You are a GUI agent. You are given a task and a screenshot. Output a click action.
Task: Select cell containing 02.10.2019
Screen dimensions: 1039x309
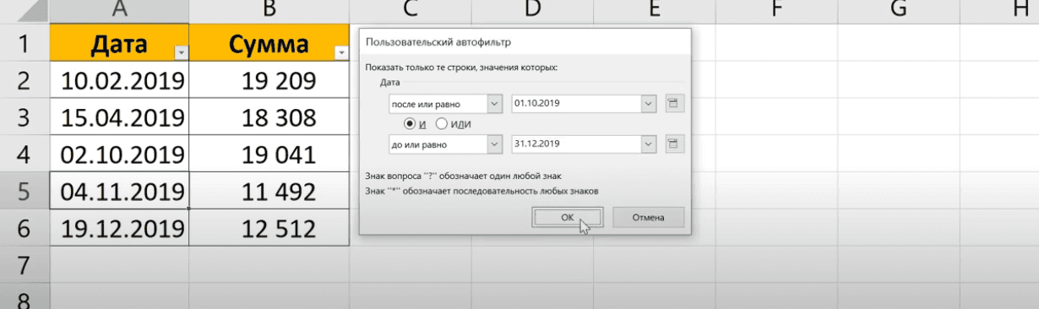point(119,154)
